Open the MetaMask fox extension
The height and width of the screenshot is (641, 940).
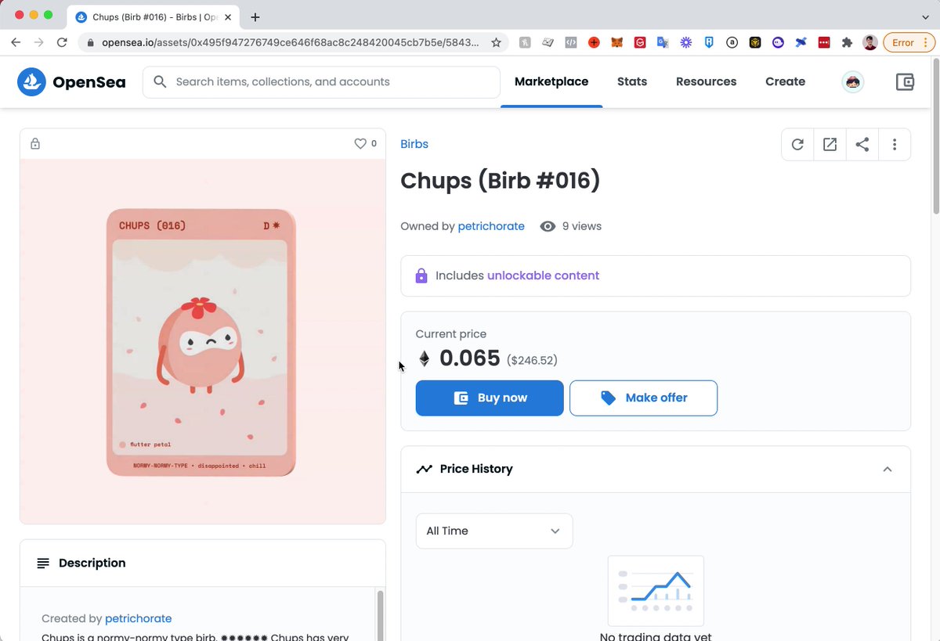pyautogui.click(x=616, y=42)
